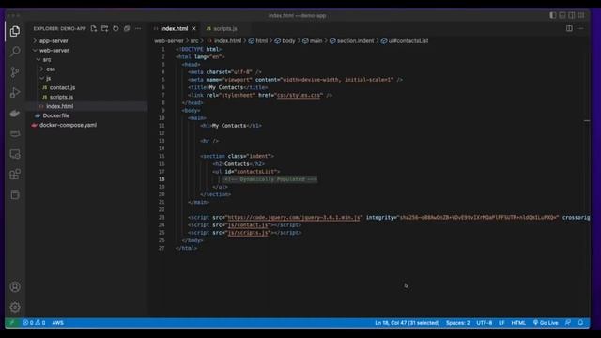Open scripts.js in the file tree

[x=61, y=97]
